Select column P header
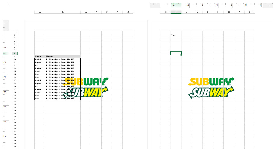 (x=250, y=12)
